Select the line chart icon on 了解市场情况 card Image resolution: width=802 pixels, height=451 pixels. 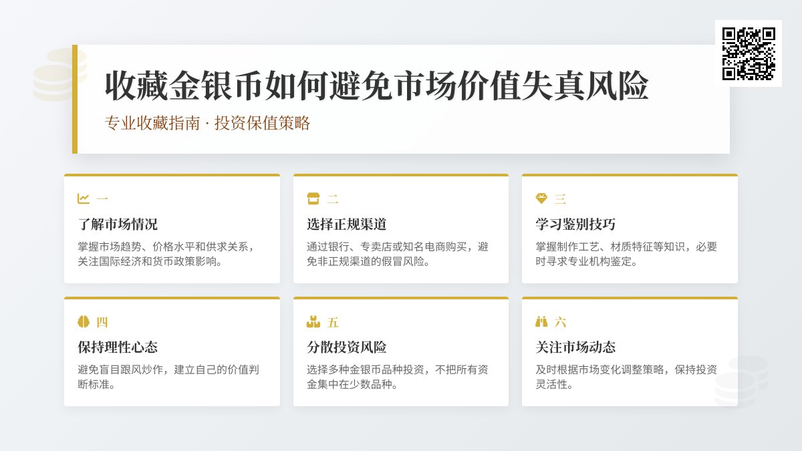(x=84, y=198)
